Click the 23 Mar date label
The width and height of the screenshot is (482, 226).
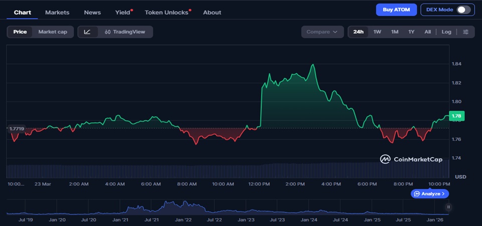point(43,184)
